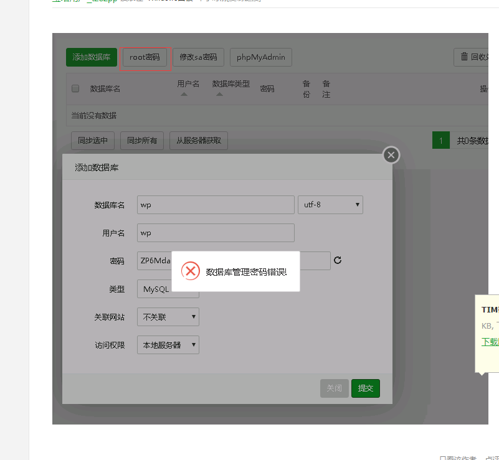This screenshot has width=499, height=460.
Task: Open the root密码 button
Action: coord(145,57)
